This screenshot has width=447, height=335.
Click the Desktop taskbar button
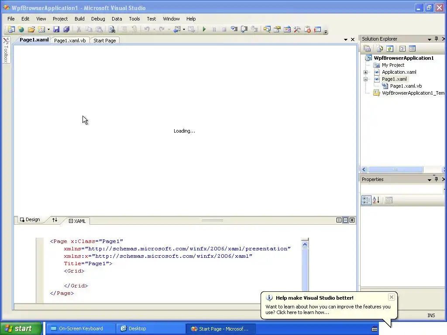pos(150,328)
